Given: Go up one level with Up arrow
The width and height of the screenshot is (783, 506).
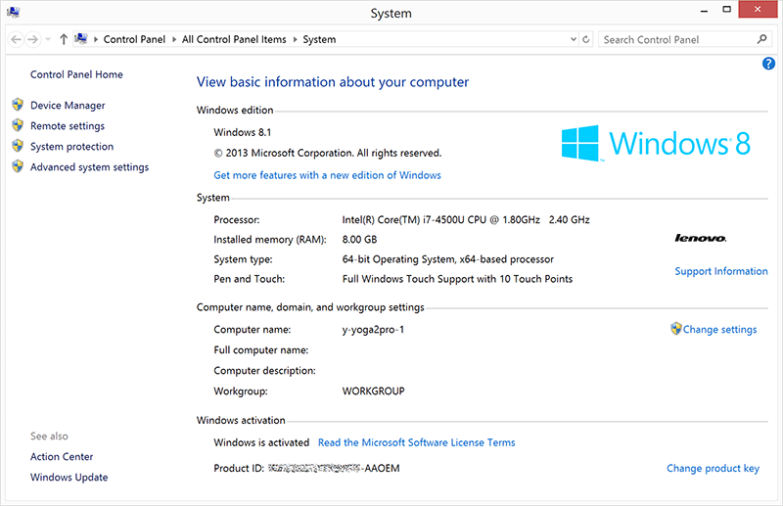Looking at the screenshot, I should click(x=64, y=39).
